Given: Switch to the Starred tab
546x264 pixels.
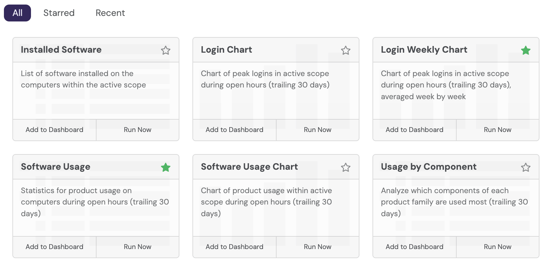Looking at the screenshot, I should click(59, 13).
